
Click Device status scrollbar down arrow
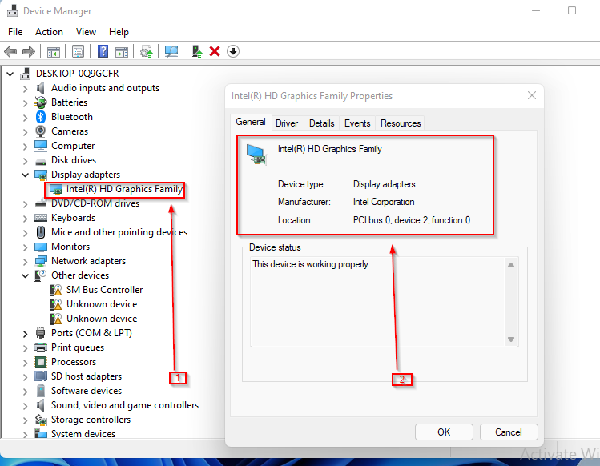(511, 339)
